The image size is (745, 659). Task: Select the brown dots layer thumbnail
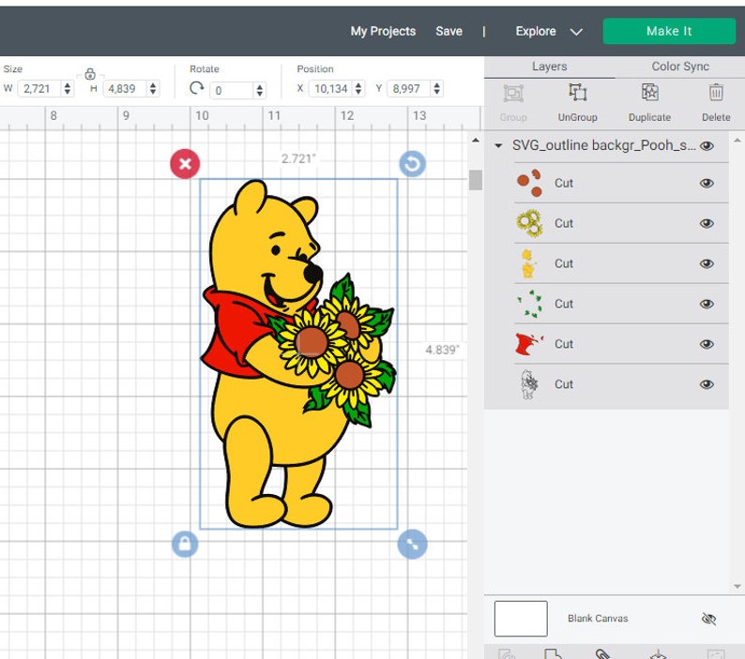[x=529, y=184]
